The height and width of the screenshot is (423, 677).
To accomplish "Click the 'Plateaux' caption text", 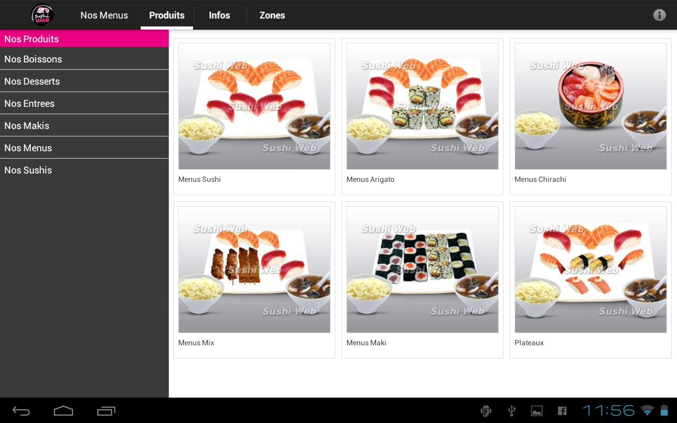I will coord(529,343).
